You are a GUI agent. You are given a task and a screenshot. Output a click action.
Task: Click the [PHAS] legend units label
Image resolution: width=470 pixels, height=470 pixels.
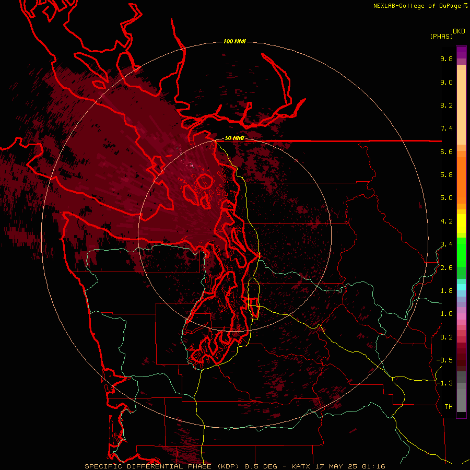click(441, 36)
